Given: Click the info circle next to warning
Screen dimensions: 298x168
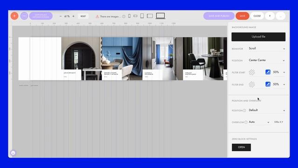Looking at the screenshot, I should (124, 17).
